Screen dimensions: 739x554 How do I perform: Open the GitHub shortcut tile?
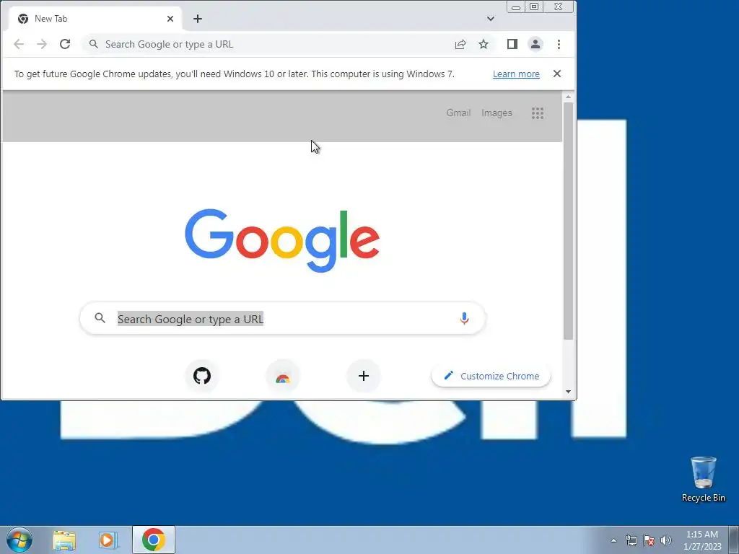pyautogui.click(x=202, y=376)
